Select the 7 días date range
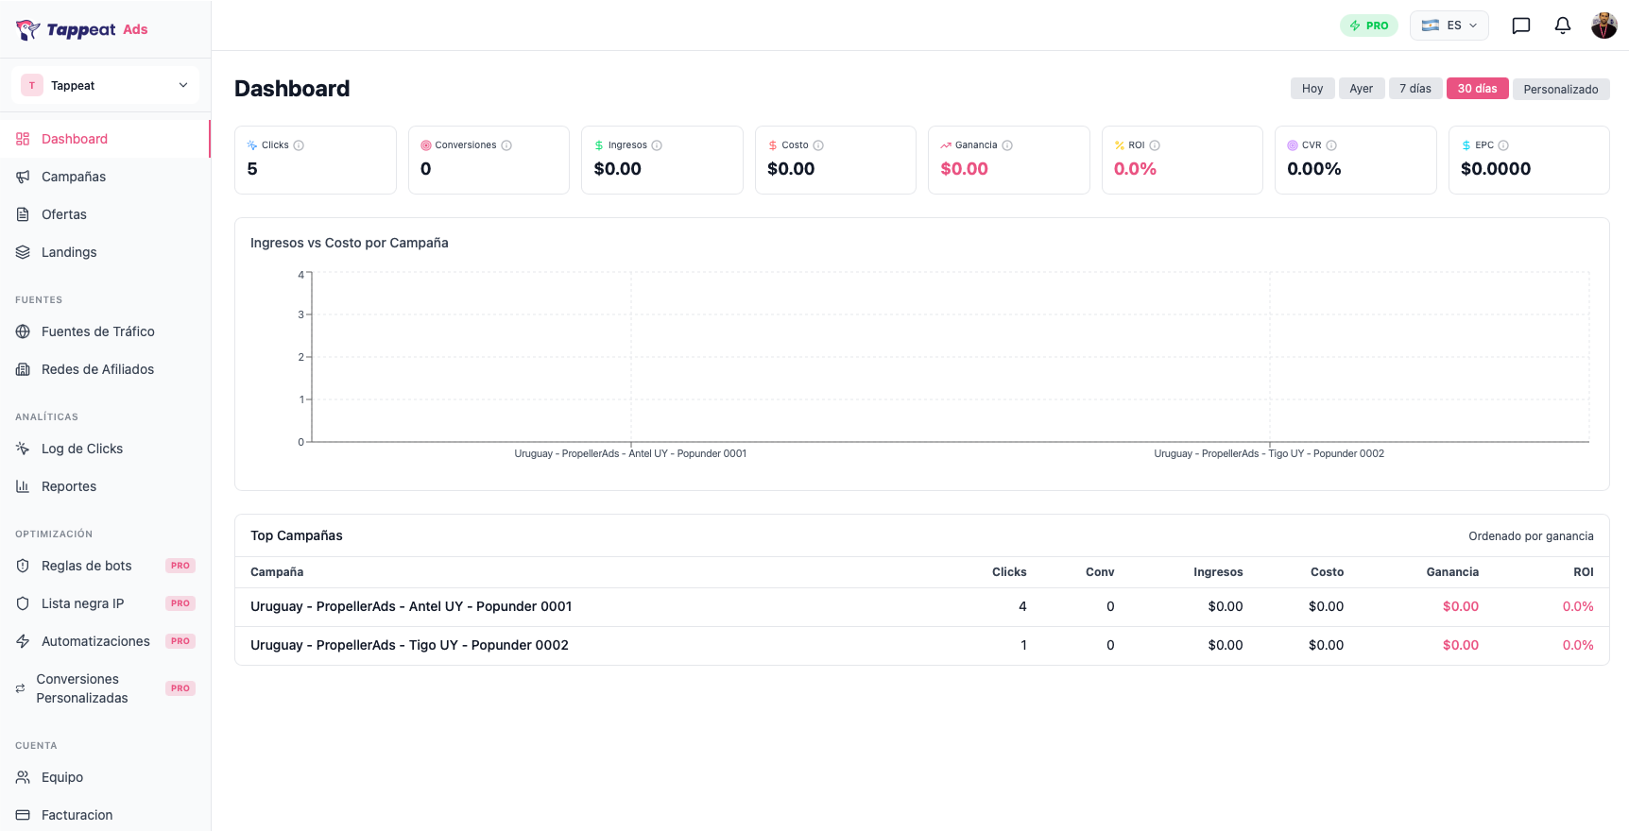 tap(1415, 89)
